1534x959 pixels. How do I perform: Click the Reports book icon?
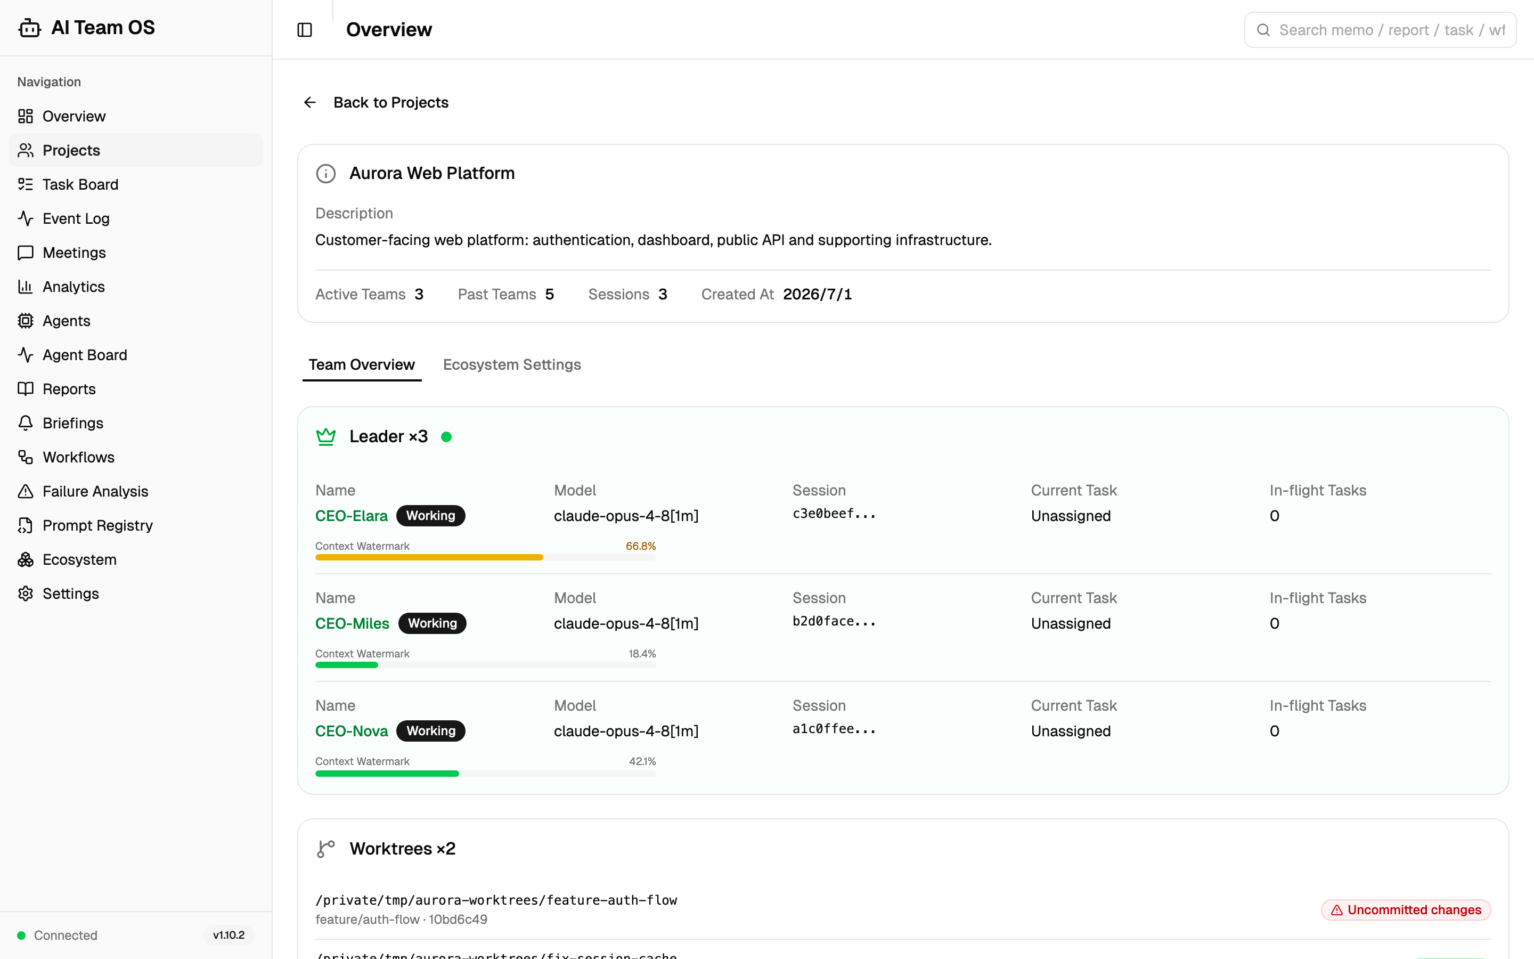(26, 389)
